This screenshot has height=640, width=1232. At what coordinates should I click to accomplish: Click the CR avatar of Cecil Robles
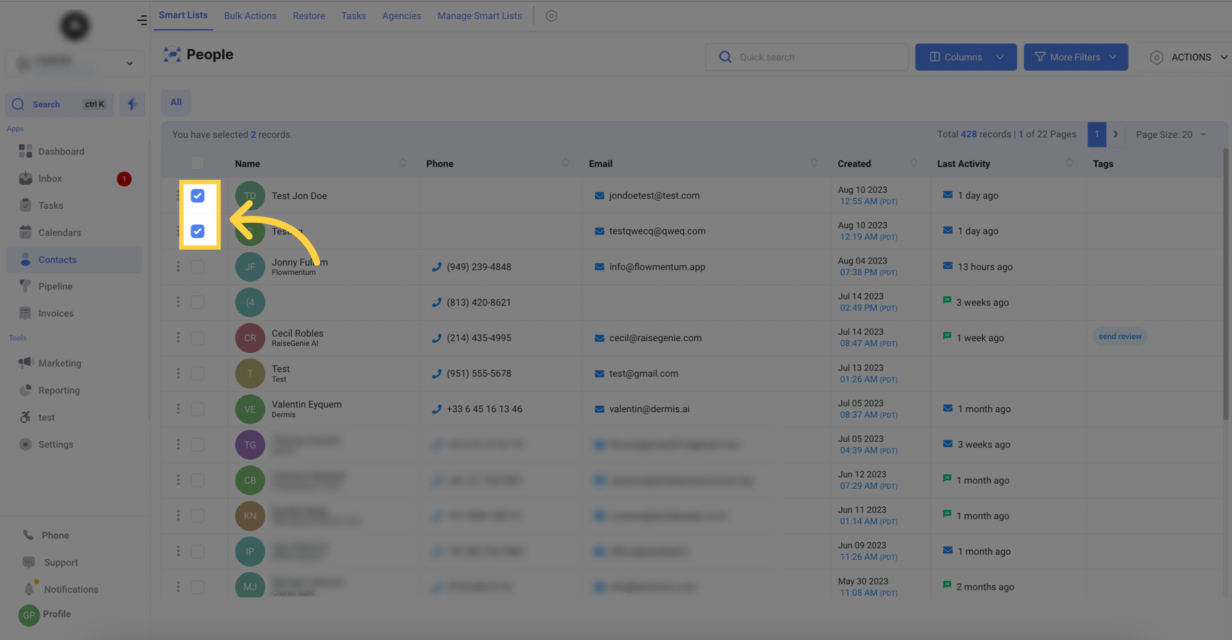click(x=250, y=338)
